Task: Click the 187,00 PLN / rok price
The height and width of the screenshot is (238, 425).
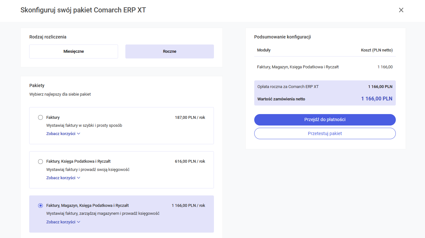Action: point(190,118)
